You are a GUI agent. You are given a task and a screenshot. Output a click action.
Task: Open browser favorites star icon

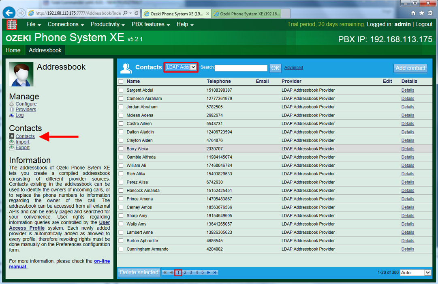tap(422, 13)
